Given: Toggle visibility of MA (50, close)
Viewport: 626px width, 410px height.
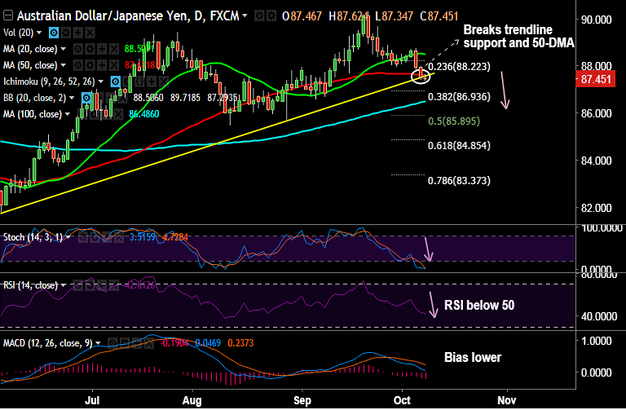Looking at the screenshot, I should pos(78,65).
